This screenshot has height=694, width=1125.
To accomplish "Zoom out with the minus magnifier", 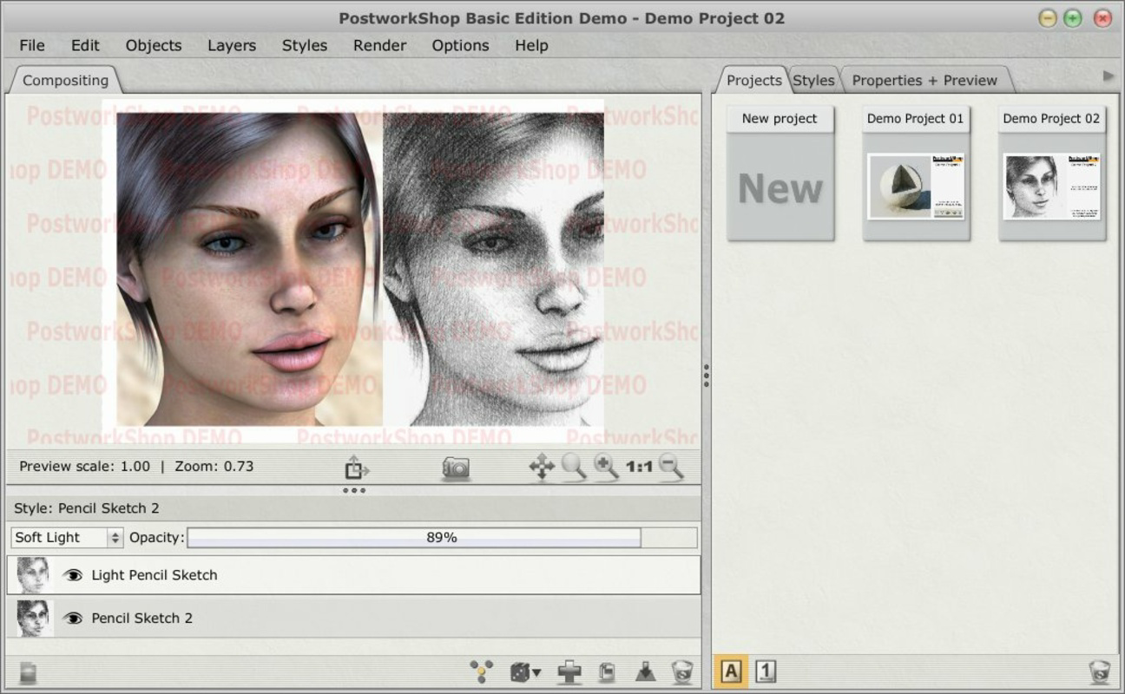I will pos(670,467).
